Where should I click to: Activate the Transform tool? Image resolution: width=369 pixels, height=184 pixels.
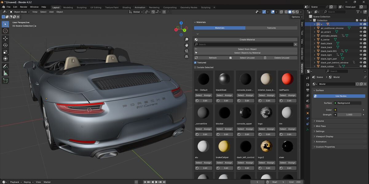5,59
